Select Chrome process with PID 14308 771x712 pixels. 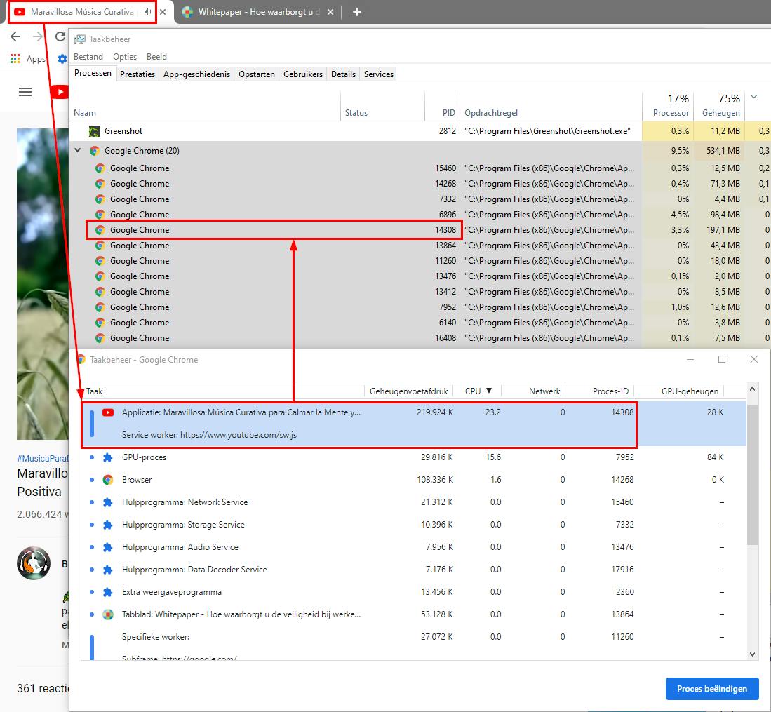click(x=420, y=230)
